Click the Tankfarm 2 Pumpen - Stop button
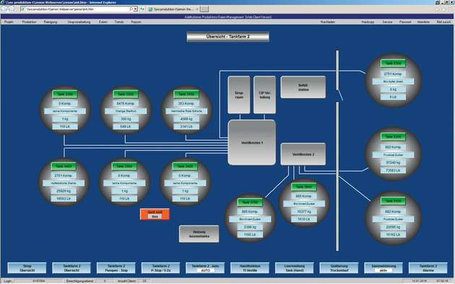This screenshot has width=455, height=284. (116, 267)
